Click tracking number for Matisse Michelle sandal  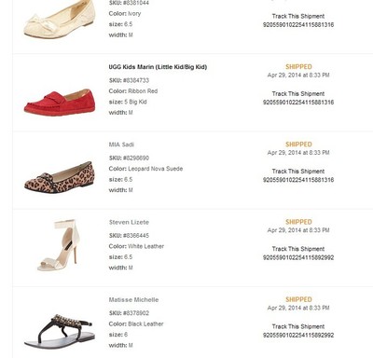tap(298, 336)
